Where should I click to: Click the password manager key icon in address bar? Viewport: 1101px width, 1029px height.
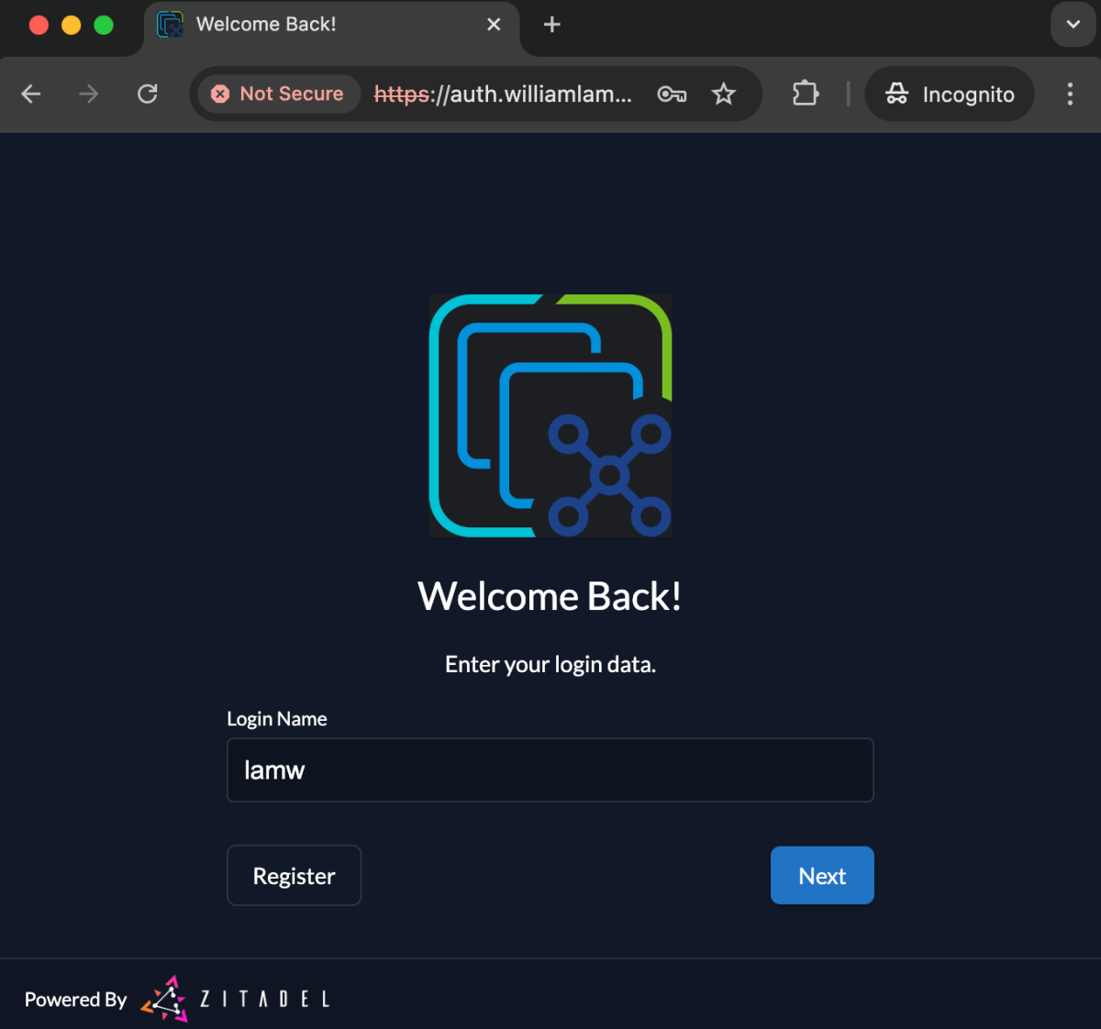tap(672, 94)
